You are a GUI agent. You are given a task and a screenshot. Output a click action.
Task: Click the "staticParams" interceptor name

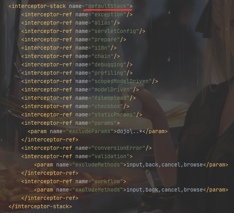[x=114, y=114]
